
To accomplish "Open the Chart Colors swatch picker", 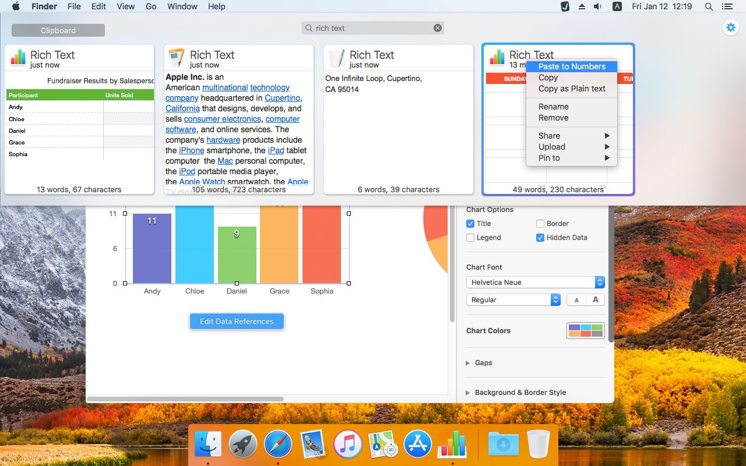I will point(586,331).
